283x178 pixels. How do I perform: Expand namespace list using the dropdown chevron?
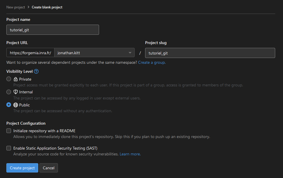pos(130,53)
